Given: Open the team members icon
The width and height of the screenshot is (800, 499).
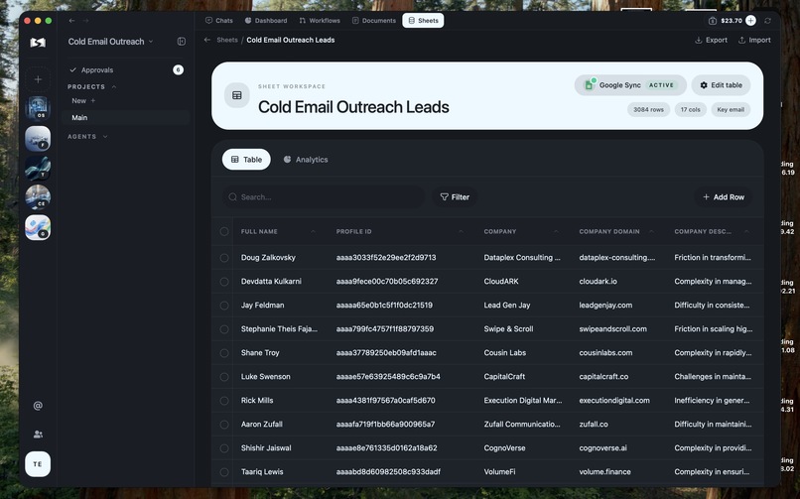Looking at the screenshot, I should [38, 435].
